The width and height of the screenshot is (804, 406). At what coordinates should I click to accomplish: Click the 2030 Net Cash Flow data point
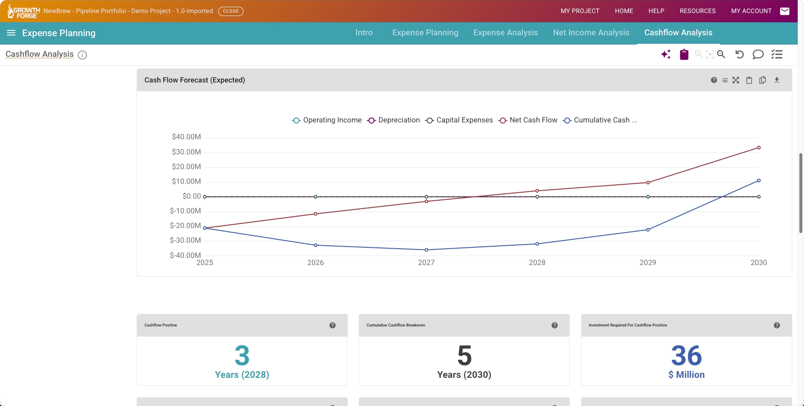[759, 148]
